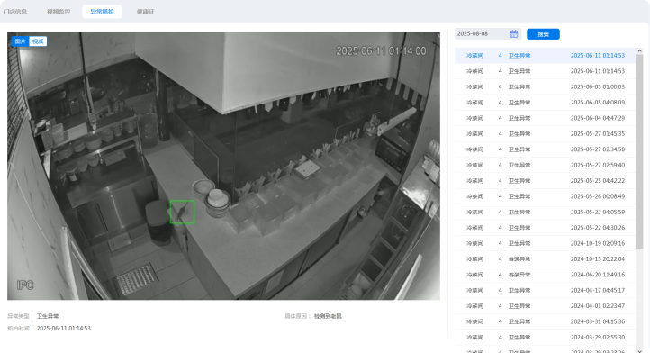This screenshot has height=353, width=650.
Task: Open record dated 2025-06-05 01:00:03
Action: [546, 86]
